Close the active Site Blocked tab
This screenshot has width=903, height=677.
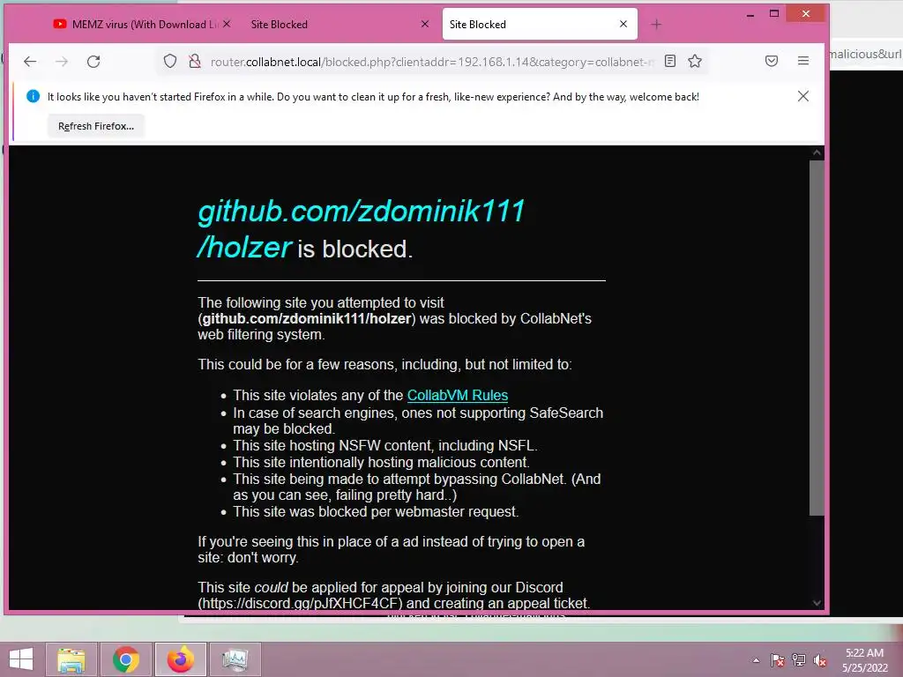(623, 24)
